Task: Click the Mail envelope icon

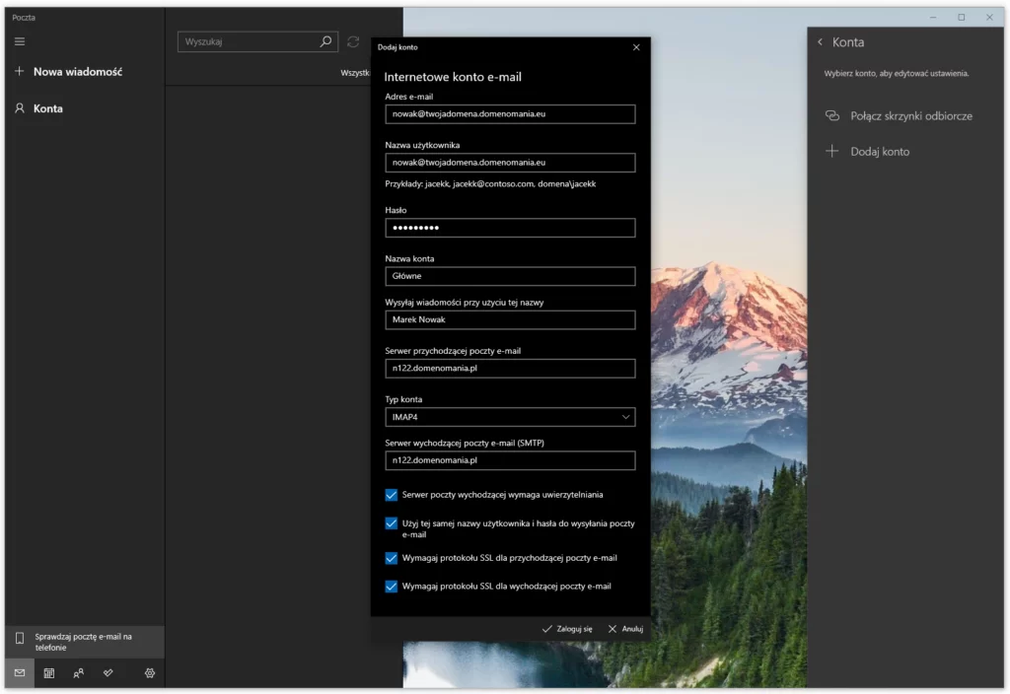Action: pyautogui.click(x=20, y=673)
